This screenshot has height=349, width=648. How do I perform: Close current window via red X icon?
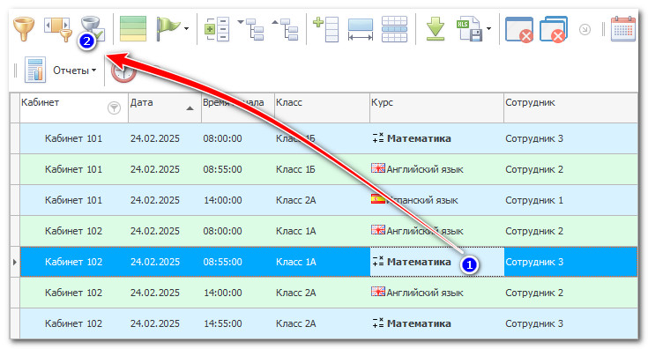tap(519, 29)
